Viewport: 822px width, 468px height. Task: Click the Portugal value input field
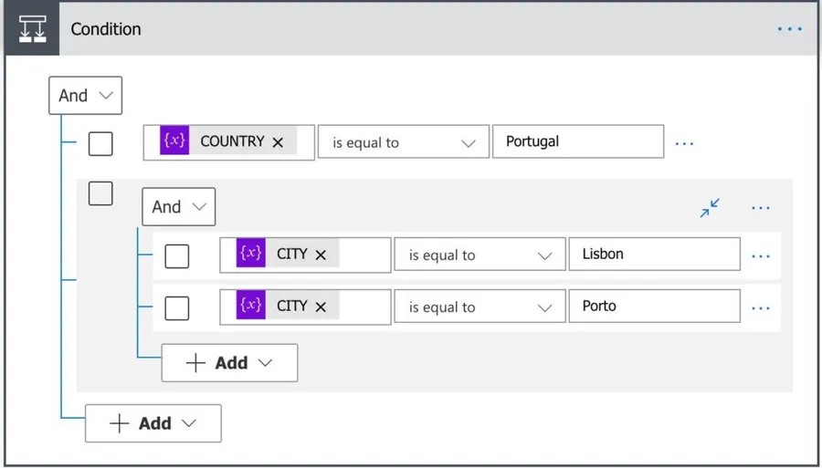click(x=577, y=142)
